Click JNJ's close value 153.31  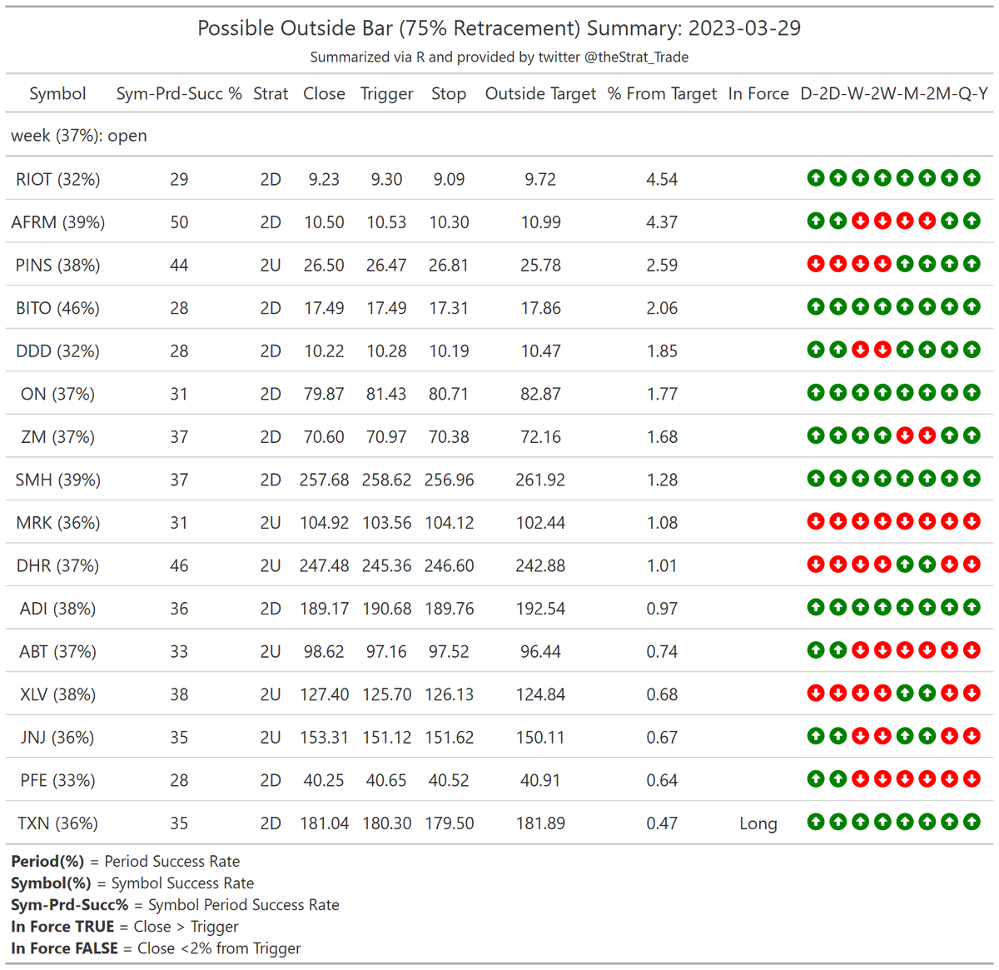pos(324,738)
